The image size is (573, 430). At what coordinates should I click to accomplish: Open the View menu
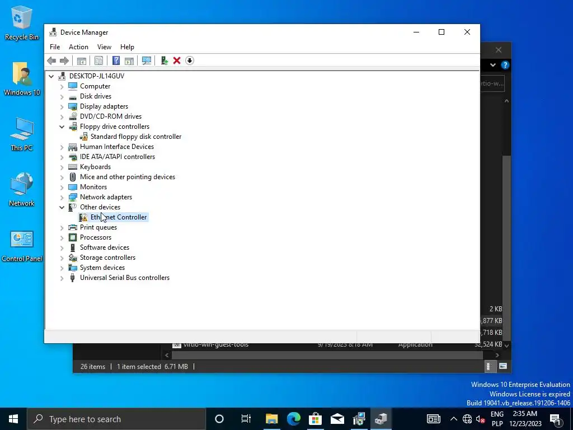(x=104, y=47)
